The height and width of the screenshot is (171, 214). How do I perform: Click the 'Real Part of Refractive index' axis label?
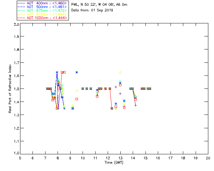point(10,89)
